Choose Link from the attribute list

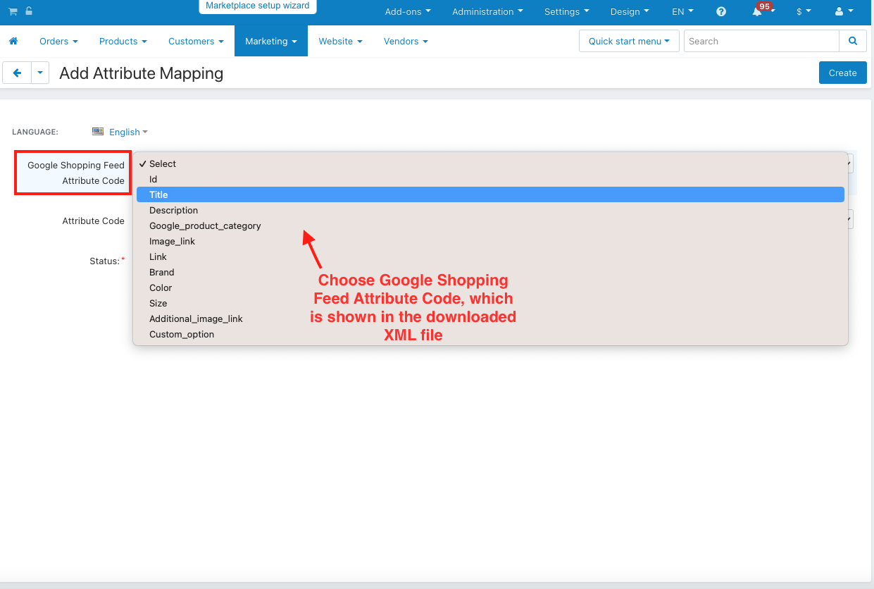click(x=490, y=256)
